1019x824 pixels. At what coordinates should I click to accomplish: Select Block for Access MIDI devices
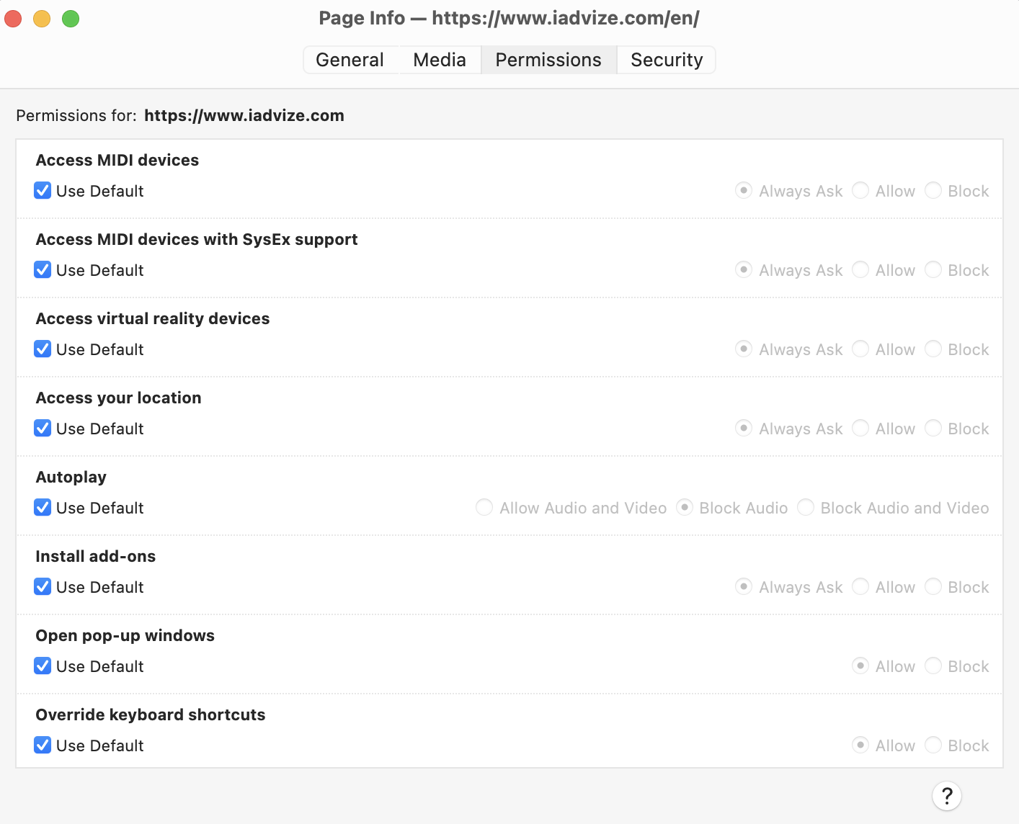933,190
